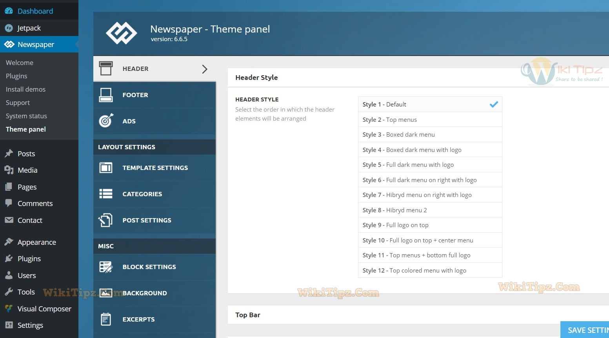The image size is (609, 338).
Task: Click the Settings sliders icon
Action: (x=9, y=325)
